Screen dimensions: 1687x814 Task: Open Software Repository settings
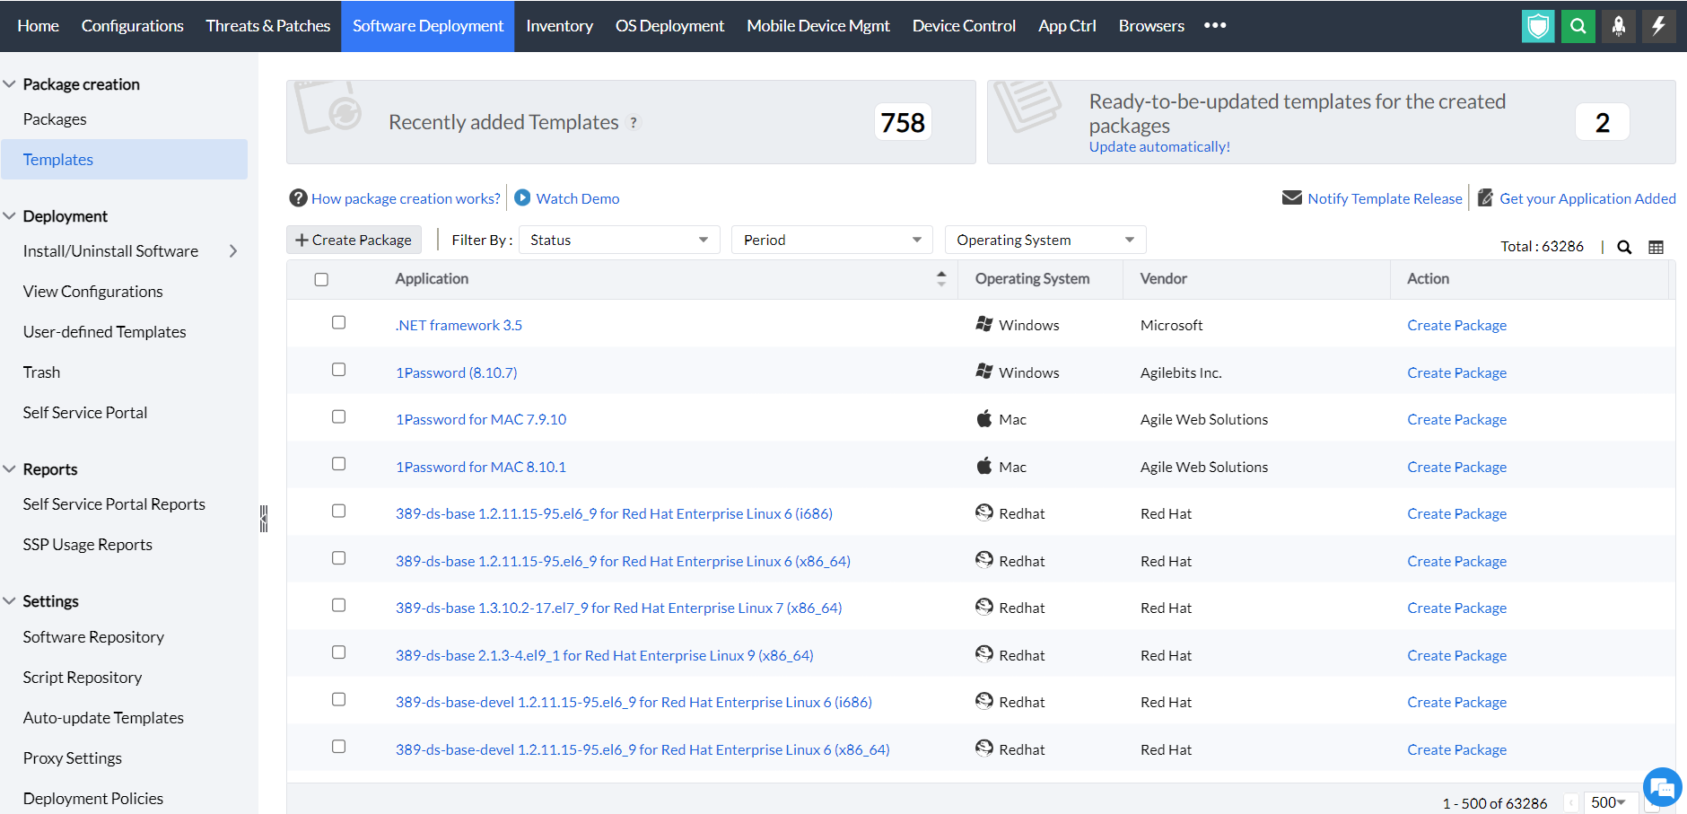93,637
